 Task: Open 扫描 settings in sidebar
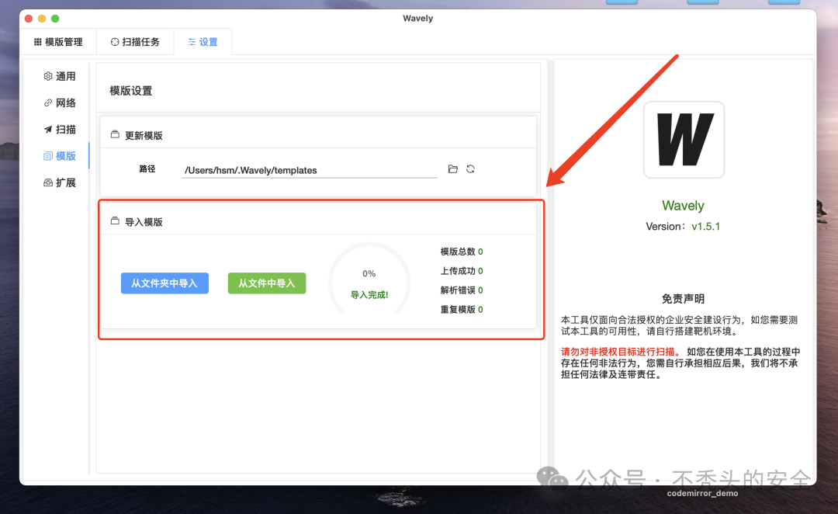click(x=59, y=130)
